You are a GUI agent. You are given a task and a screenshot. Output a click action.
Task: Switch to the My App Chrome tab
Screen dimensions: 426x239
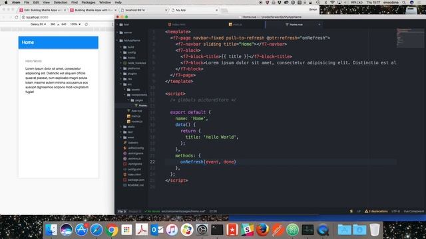194,10
